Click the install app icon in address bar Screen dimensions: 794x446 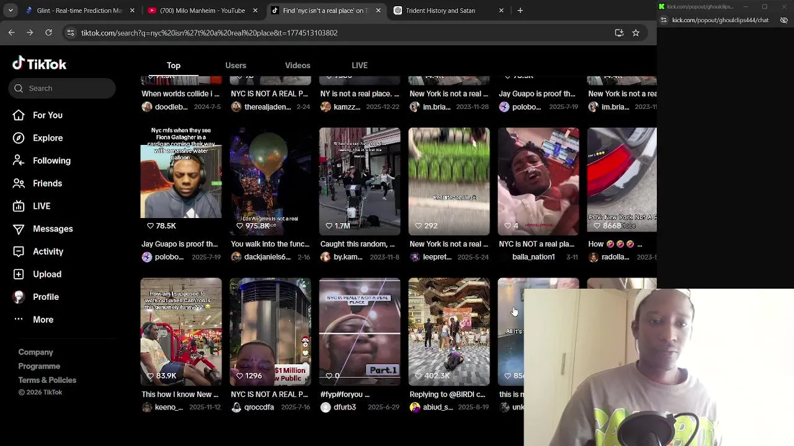pyautogui.click(x=619, y=33)
